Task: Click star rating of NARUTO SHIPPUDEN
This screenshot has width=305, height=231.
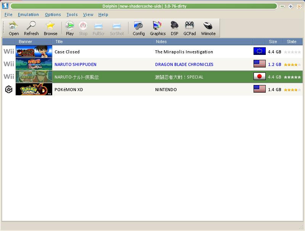Action: click(x=292, y=64)
